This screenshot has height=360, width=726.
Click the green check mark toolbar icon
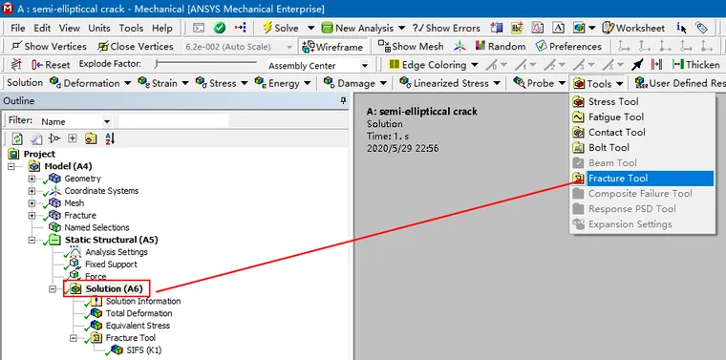pyautogui.click(x=220, y=28)
